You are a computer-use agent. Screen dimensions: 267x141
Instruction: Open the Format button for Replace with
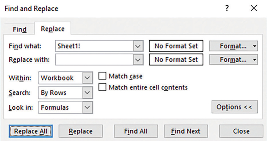[x=230, y=60]
